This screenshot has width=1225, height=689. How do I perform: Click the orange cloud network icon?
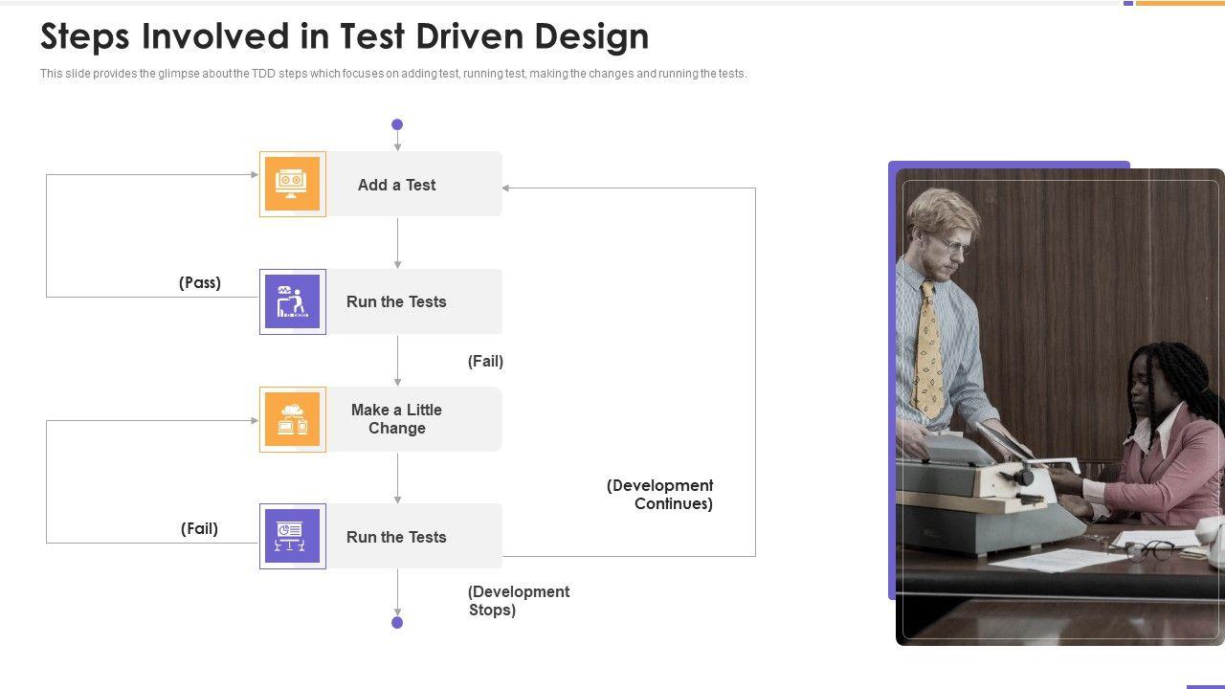[x=292, y=419]
